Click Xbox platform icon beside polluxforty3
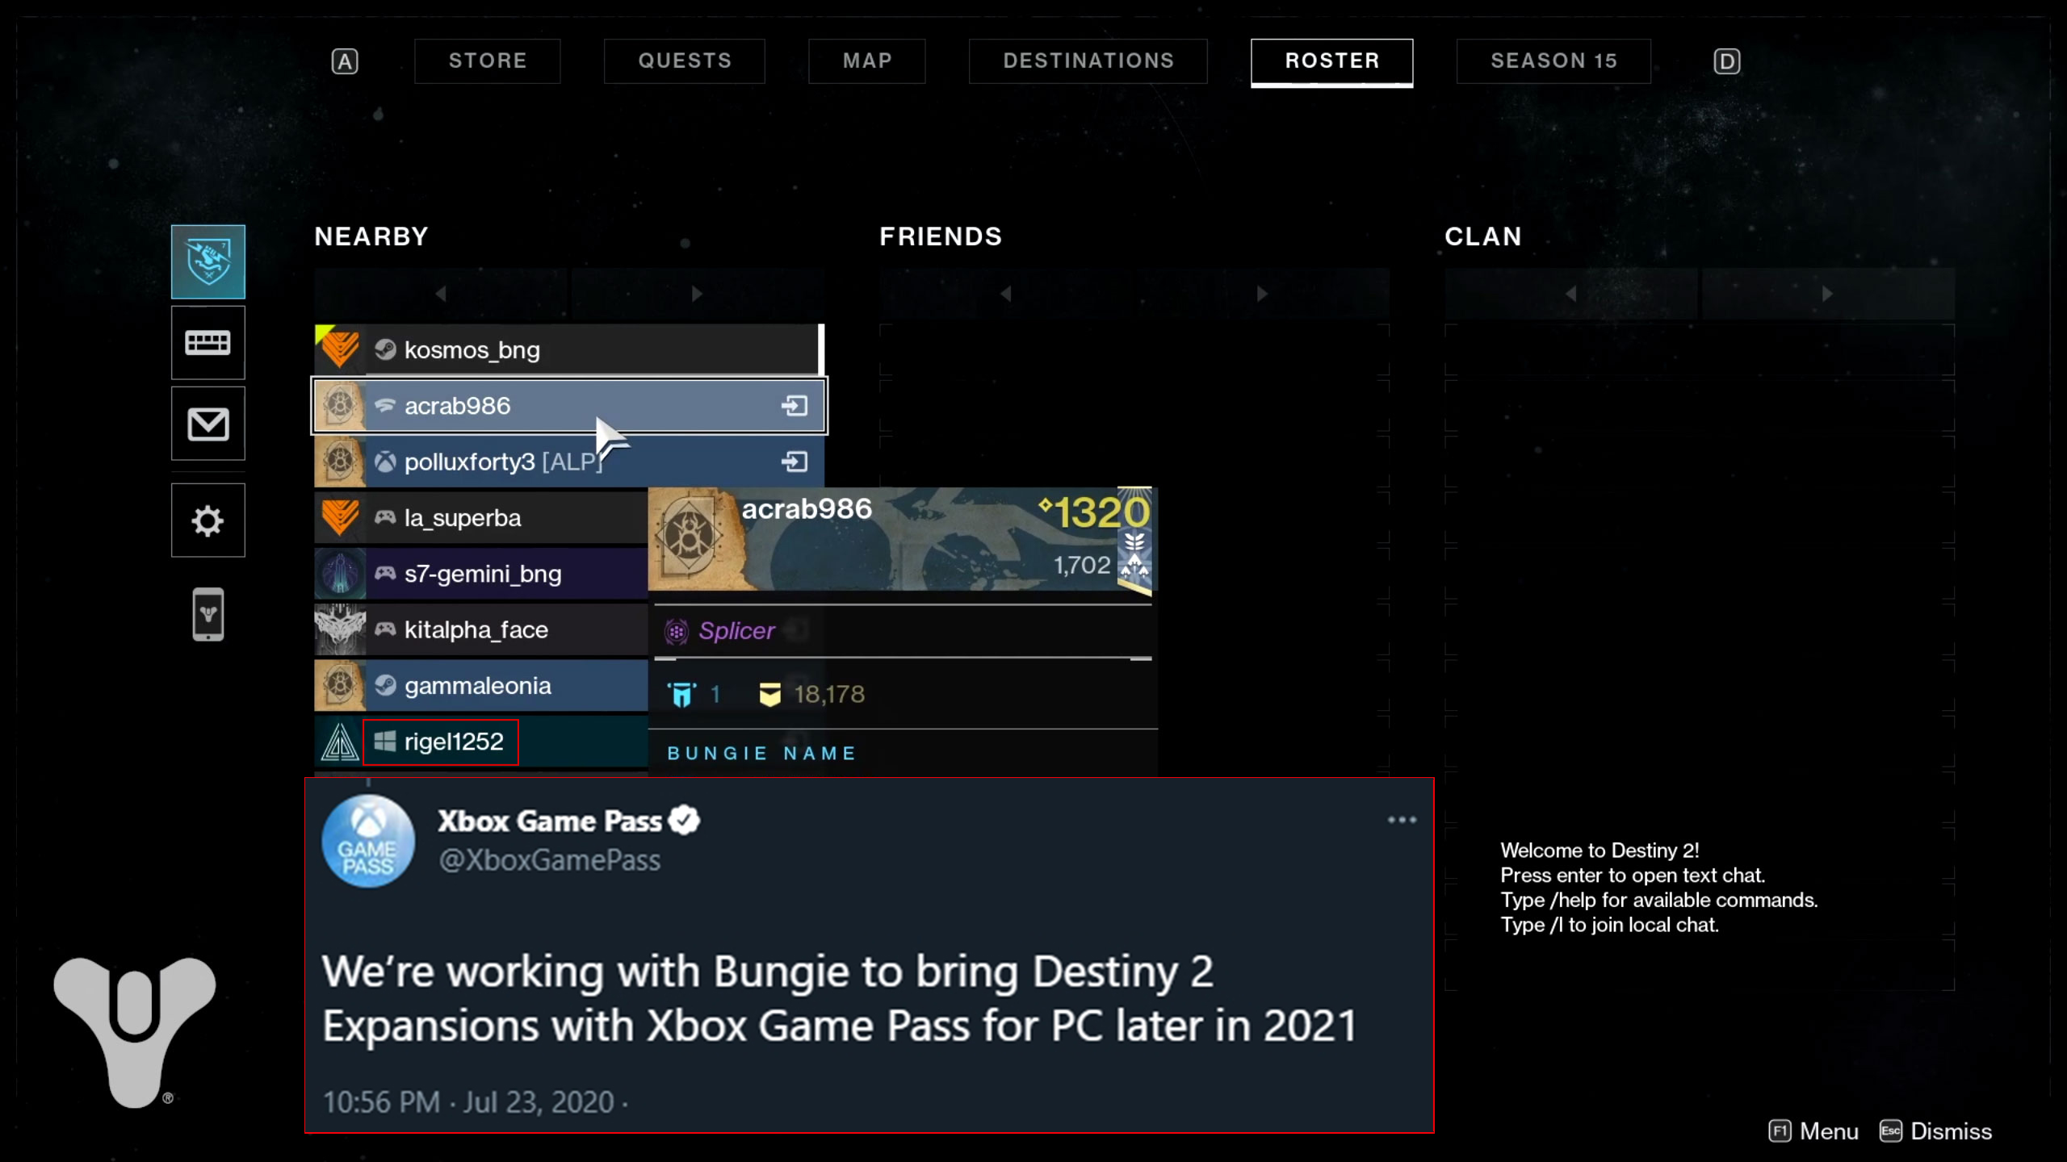 (x=385, y=462)
